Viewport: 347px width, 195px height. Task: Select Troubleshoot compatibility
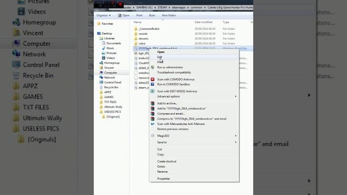coord(174,72)
